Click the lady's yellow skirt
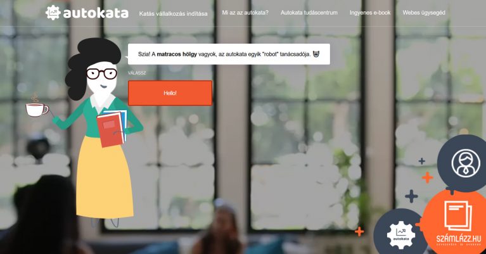 pos(105,177)
